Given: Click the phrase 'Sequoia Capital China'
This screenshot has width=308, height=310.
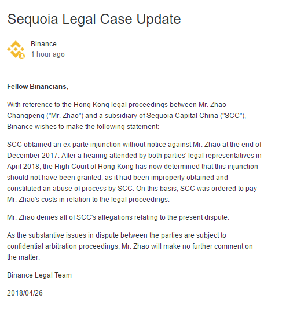Looking at the screenshot, I should pyautogui.click(x=182, y=116).
